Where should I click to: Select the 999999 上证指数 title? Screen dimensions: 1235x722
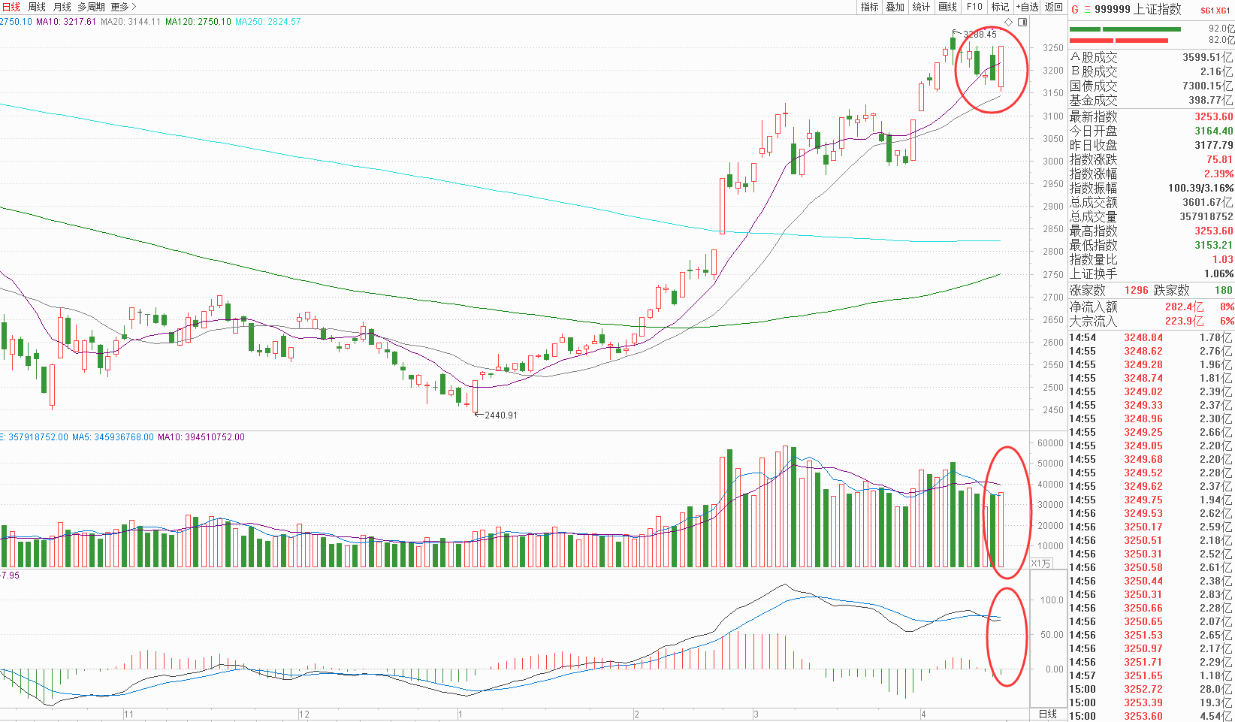click(x=1138, y=10)
